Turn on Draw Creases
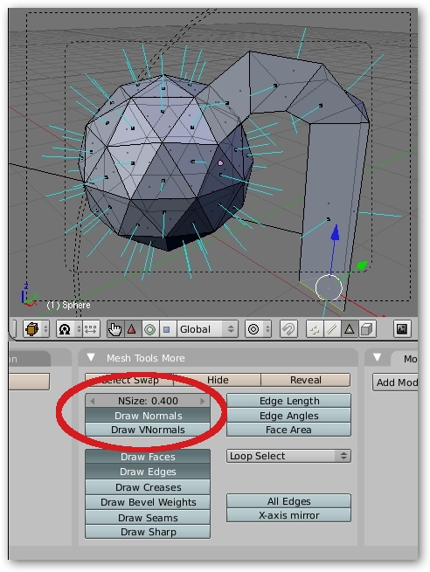 pyautogui.click(x=148, y=487)
